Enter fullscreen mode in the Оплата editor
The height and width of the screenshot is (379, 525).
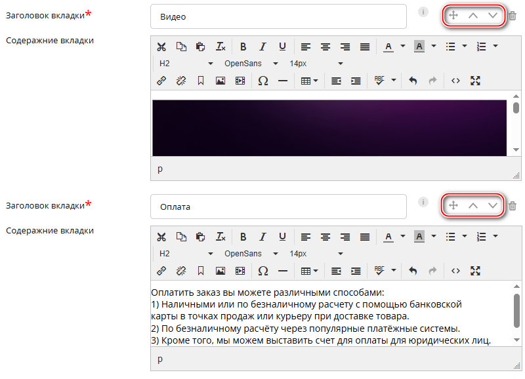tap(476, 270)
